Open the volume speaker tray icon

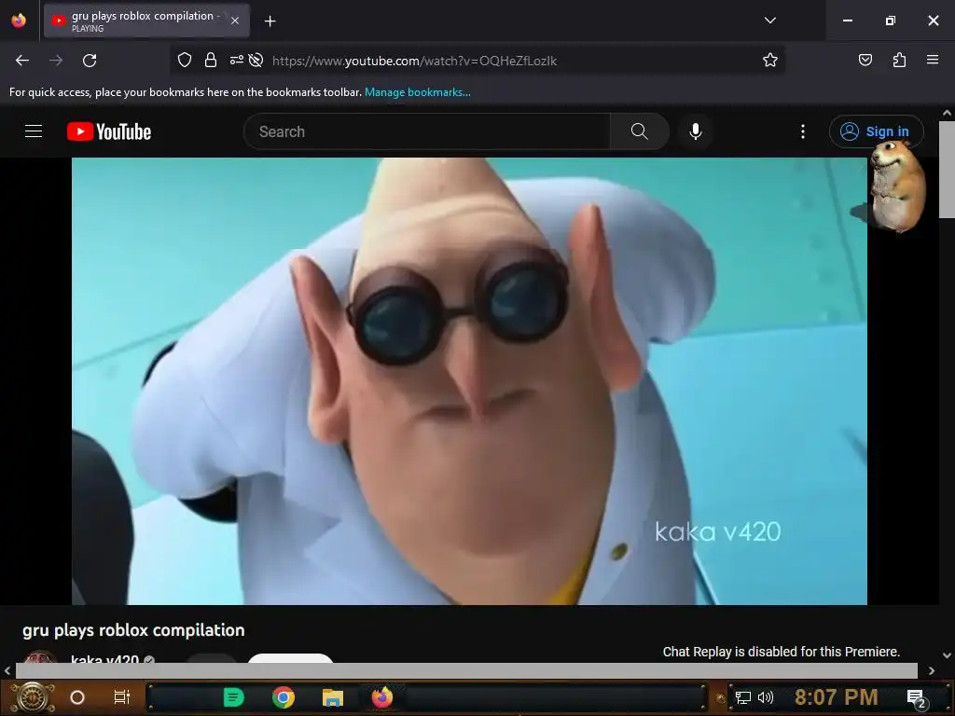tap(766, 697)
